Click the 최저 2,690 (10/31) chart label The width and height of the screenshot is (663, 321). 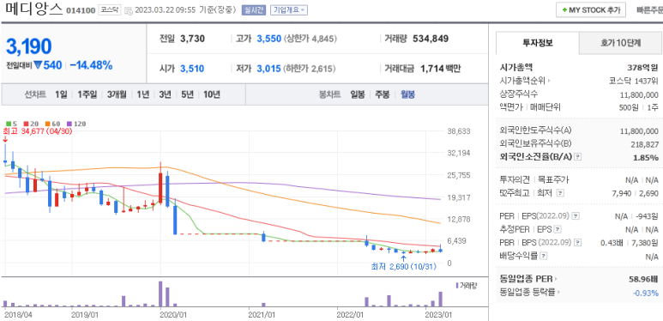pos(403,267)
